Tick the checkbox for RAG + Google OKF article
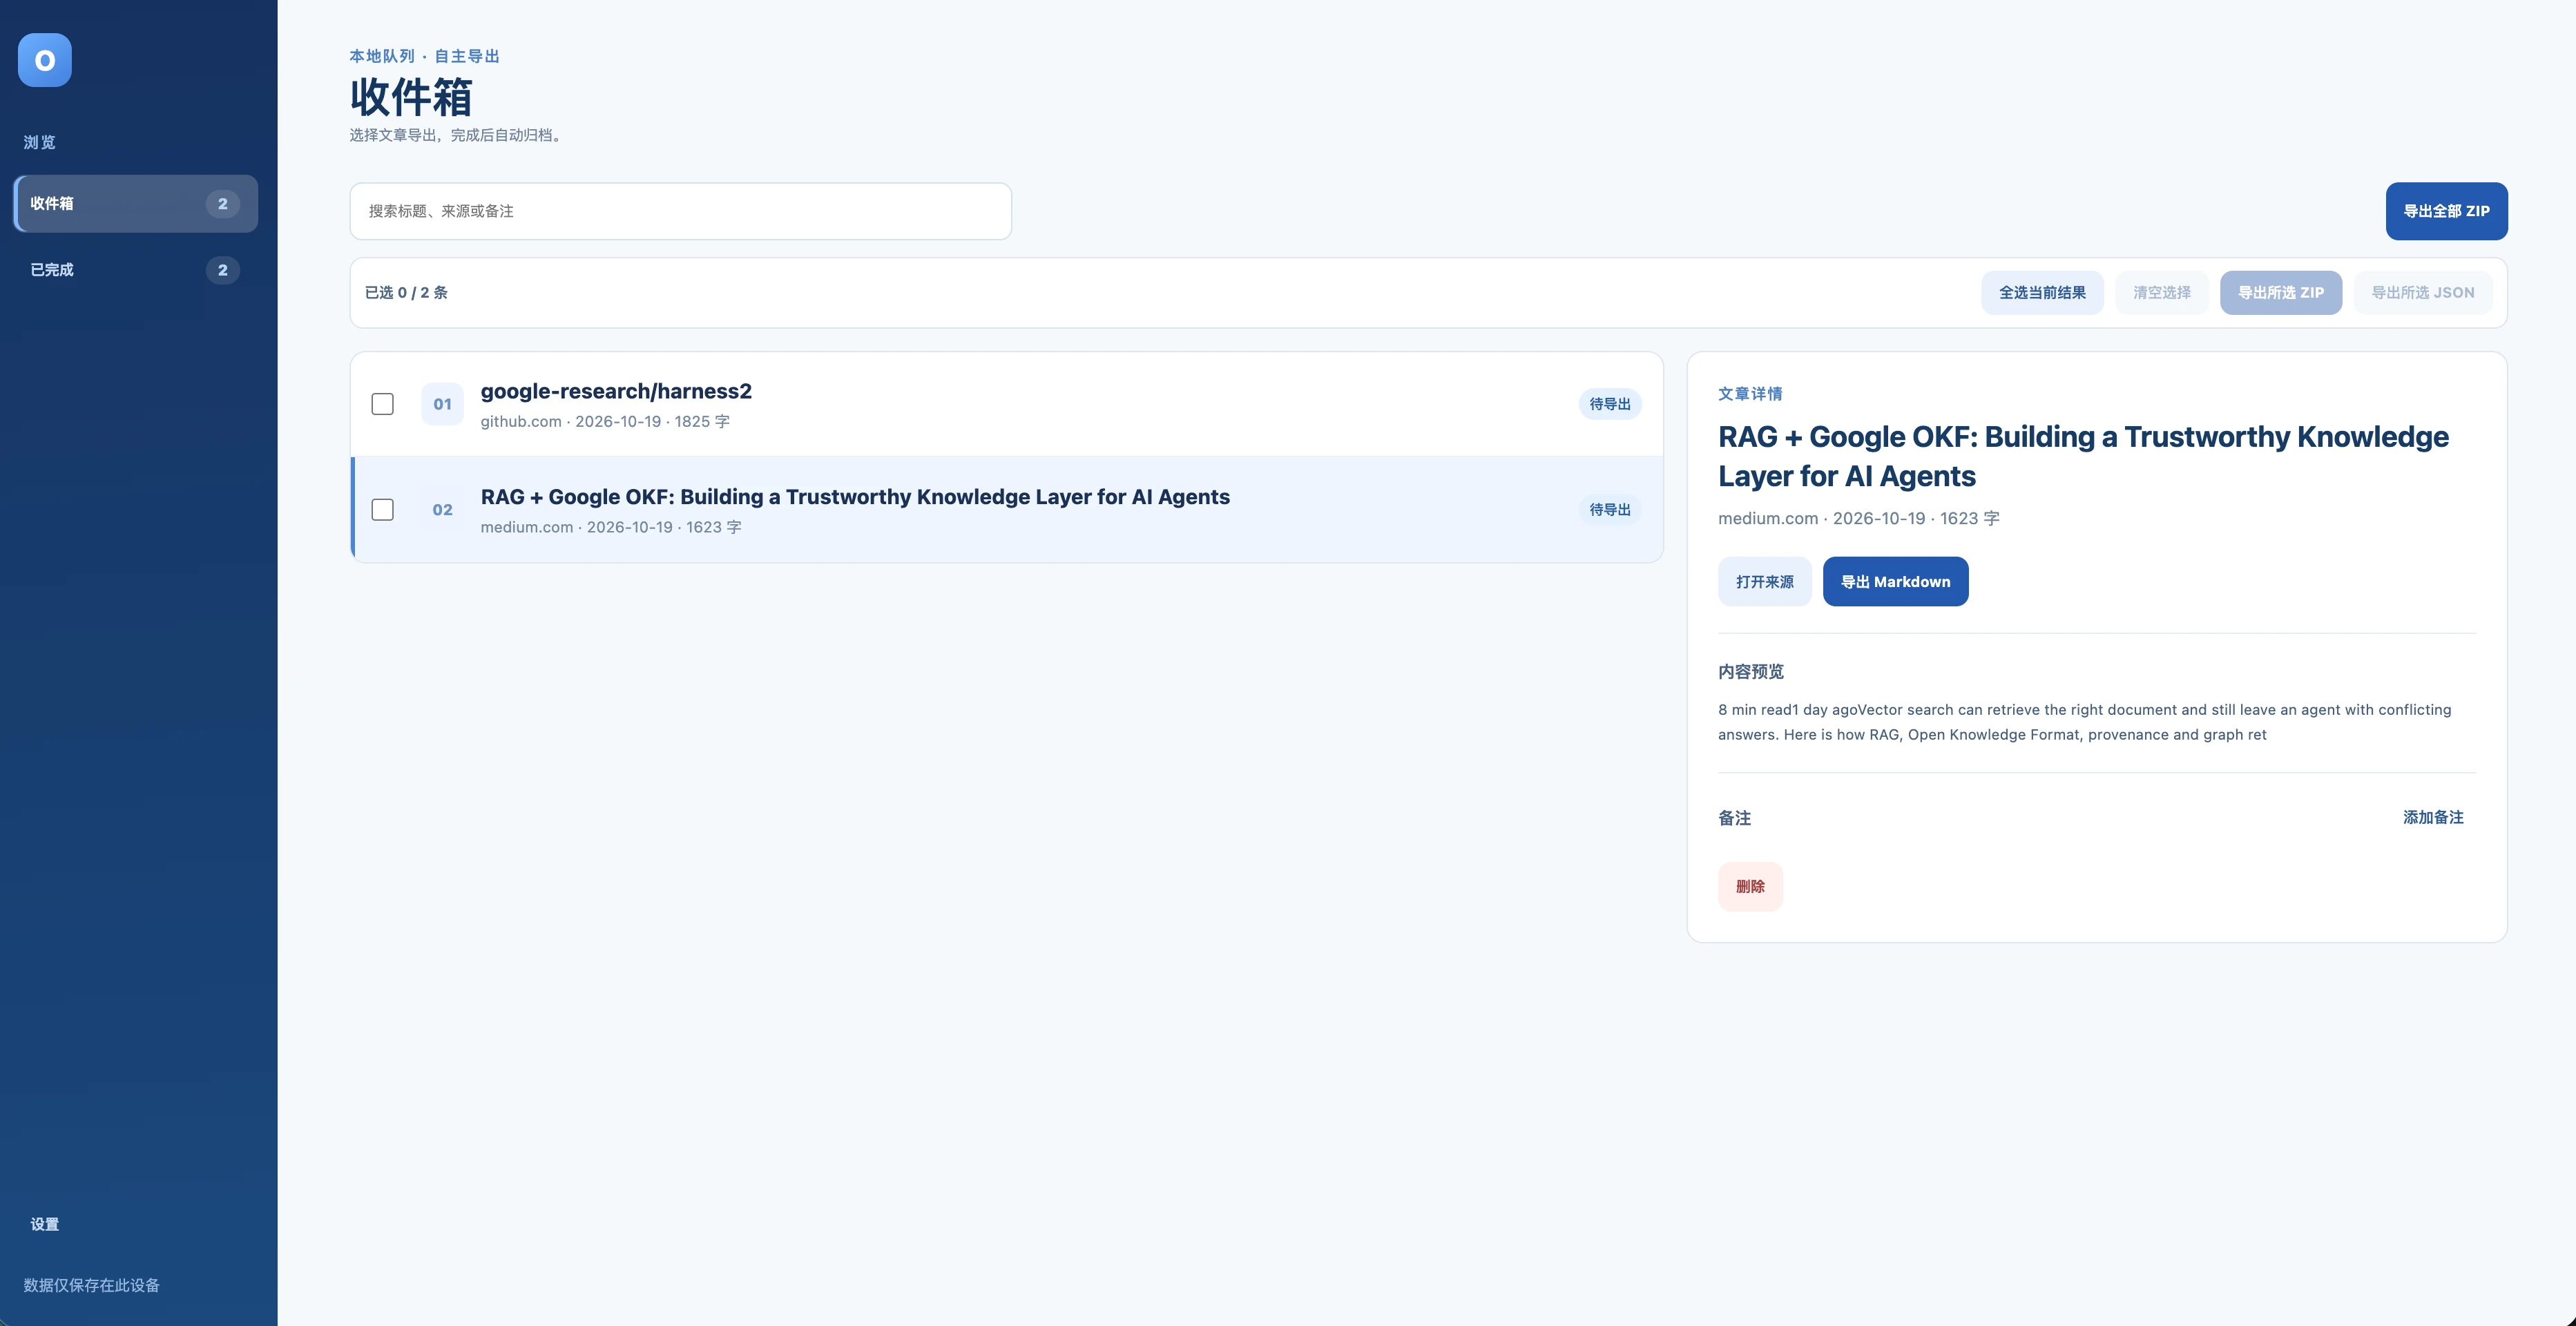Viewport: 2576px width, 1326px height. tap(382, 510)
